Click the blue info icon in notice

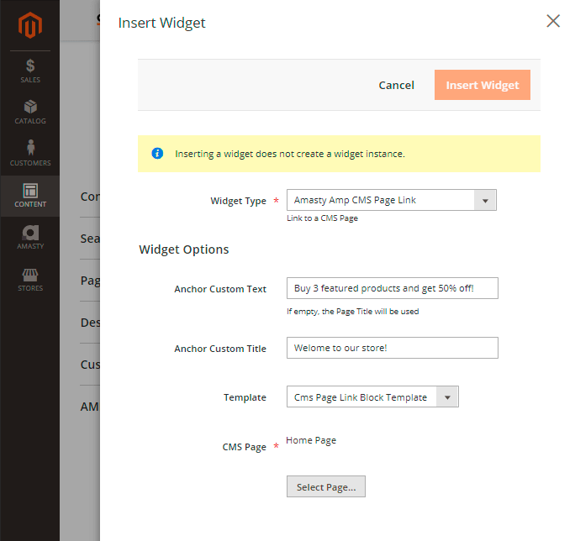(x=157, y=154)
